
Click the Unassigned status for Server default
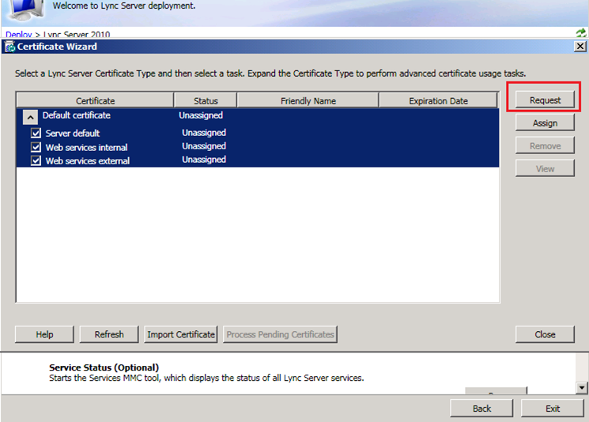(204, 133)
